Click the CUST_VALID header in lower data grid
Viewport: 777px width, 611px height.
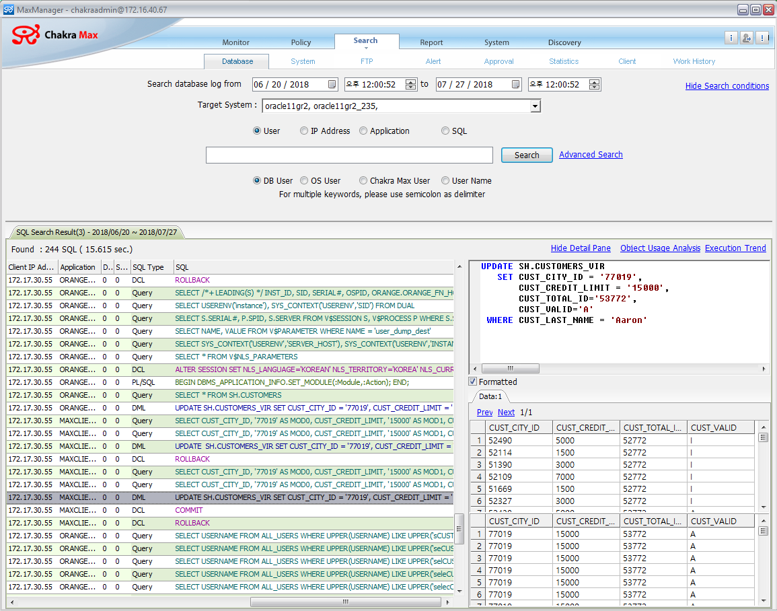720,522
